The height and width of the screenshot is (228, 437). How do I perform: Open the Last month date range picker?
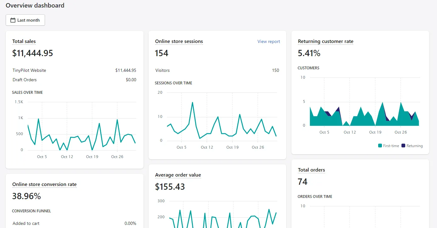pyautogui.click(x=25, y=20)
